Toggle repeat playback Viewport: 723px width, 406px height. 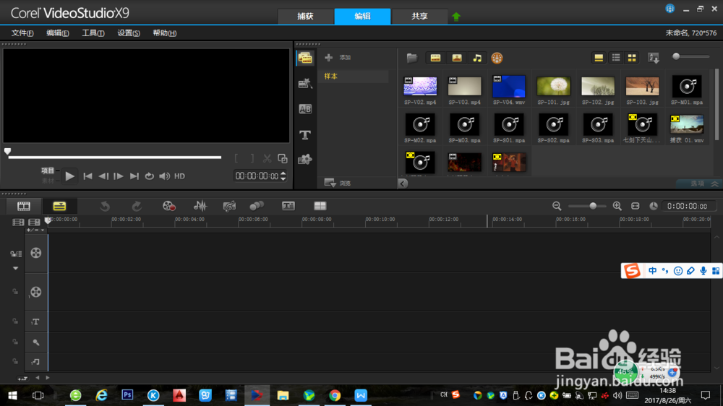(x=150, y=176)
